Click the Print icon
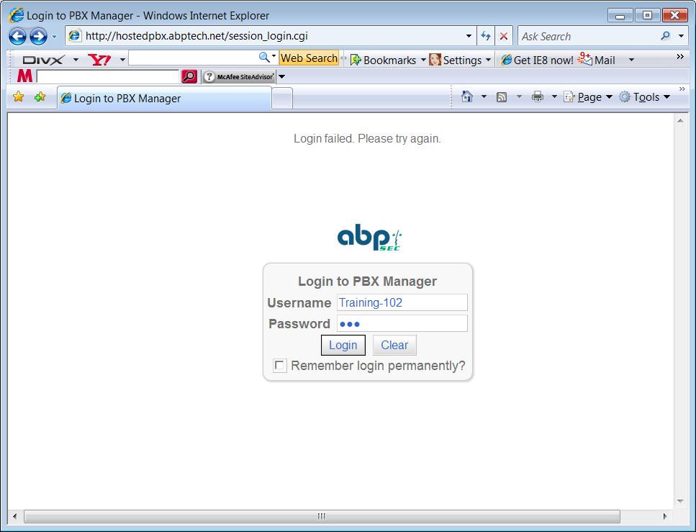Viewport: 696px width, 532px height. [538, 96]
